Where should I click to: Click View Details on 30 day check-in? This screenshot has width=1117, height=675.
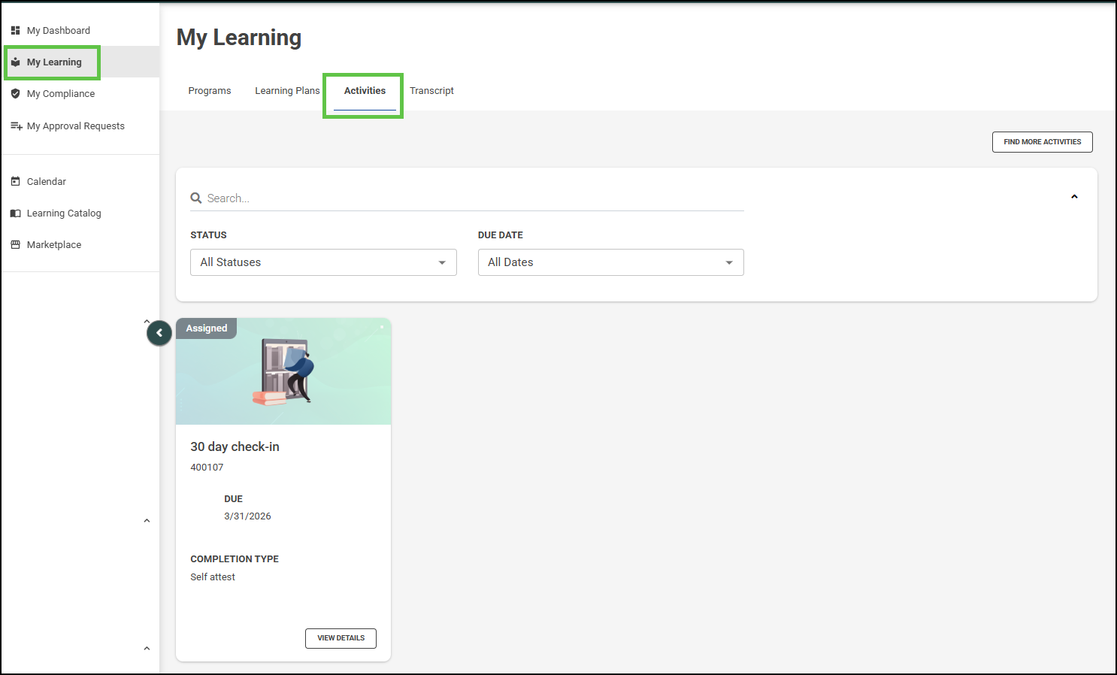[x=341, y=638]
